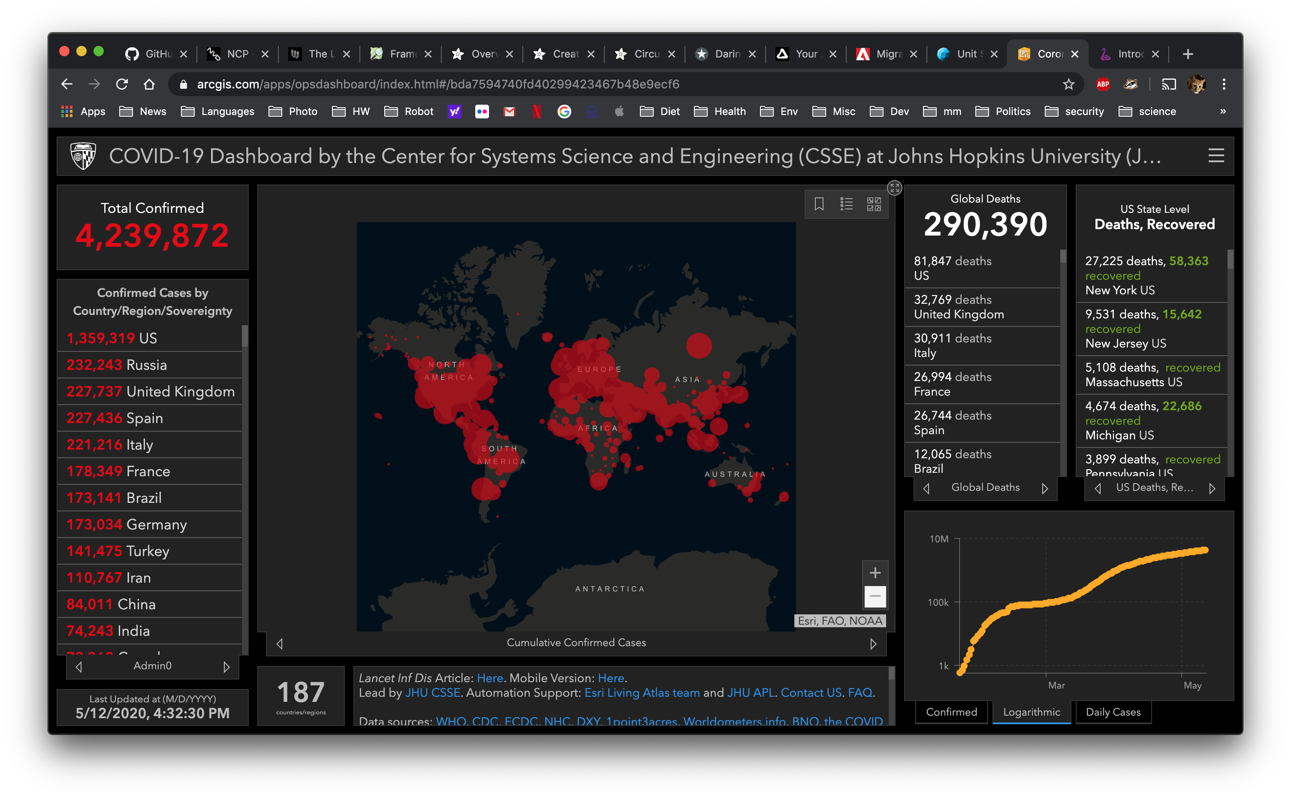Screen dimensions: 1291x798
Task: Open the Cast icon in toolbar
Action: pyautogui.click(x=1169, y=84)
